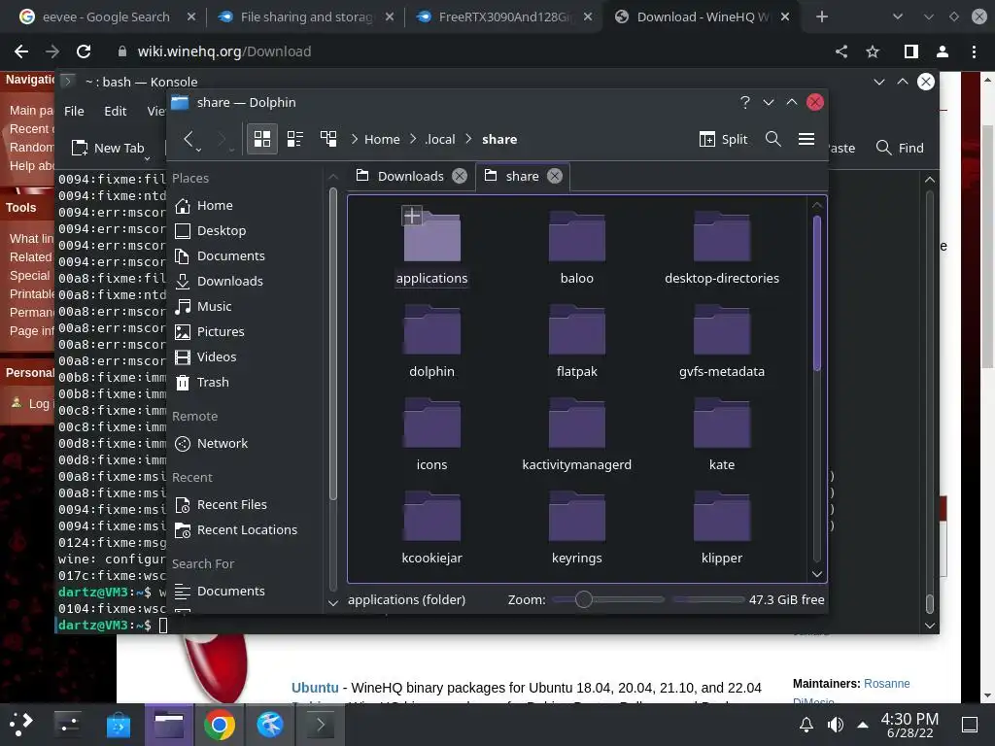
Task: Open Dolphin help question mark icon
Action: click(745, 102)
